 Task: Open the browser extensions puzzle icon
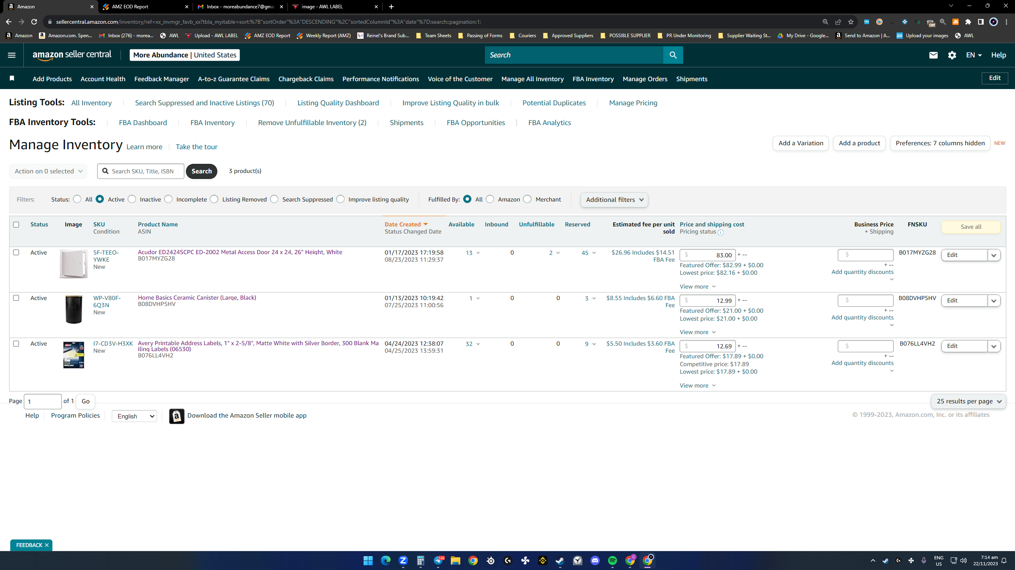(x=968, y=22)
